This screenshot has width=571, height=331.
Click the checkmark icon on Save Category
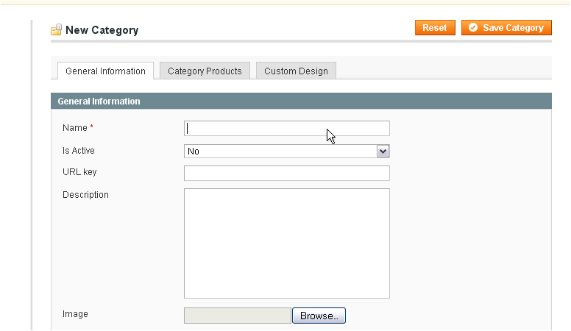[x=473, y=28]
